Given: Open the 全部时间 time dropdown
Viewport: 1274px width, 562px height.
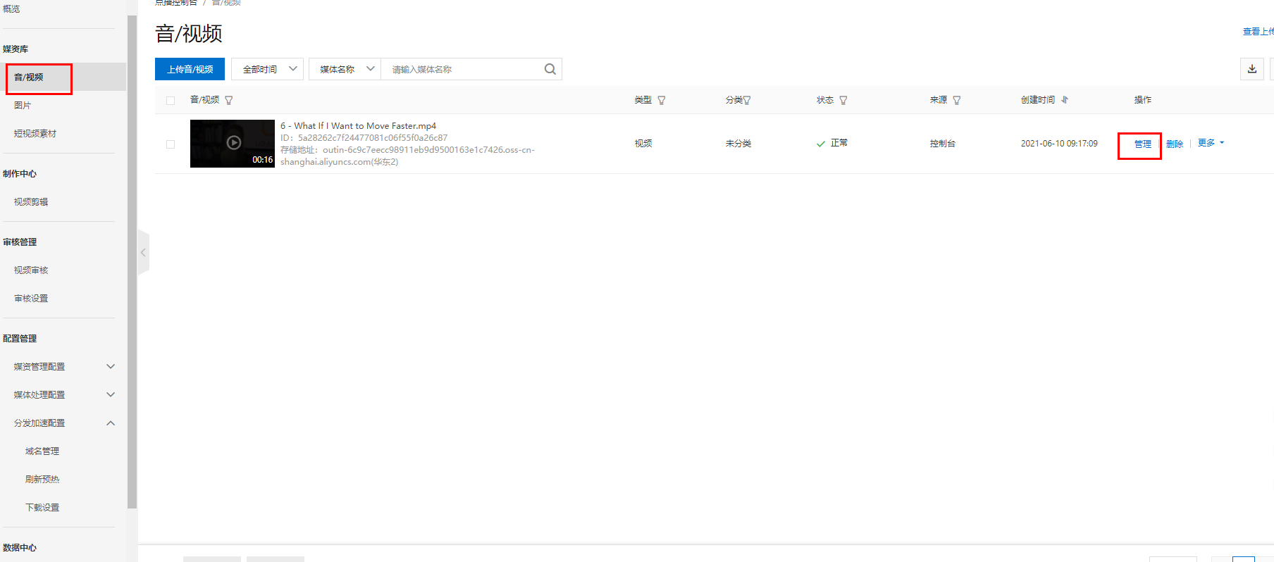Looking at the screenshot, I should coord(267,69).
